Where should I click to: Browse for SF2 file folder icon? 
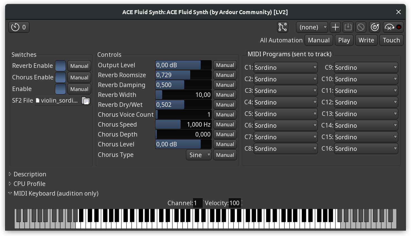[x=85, y=101]
